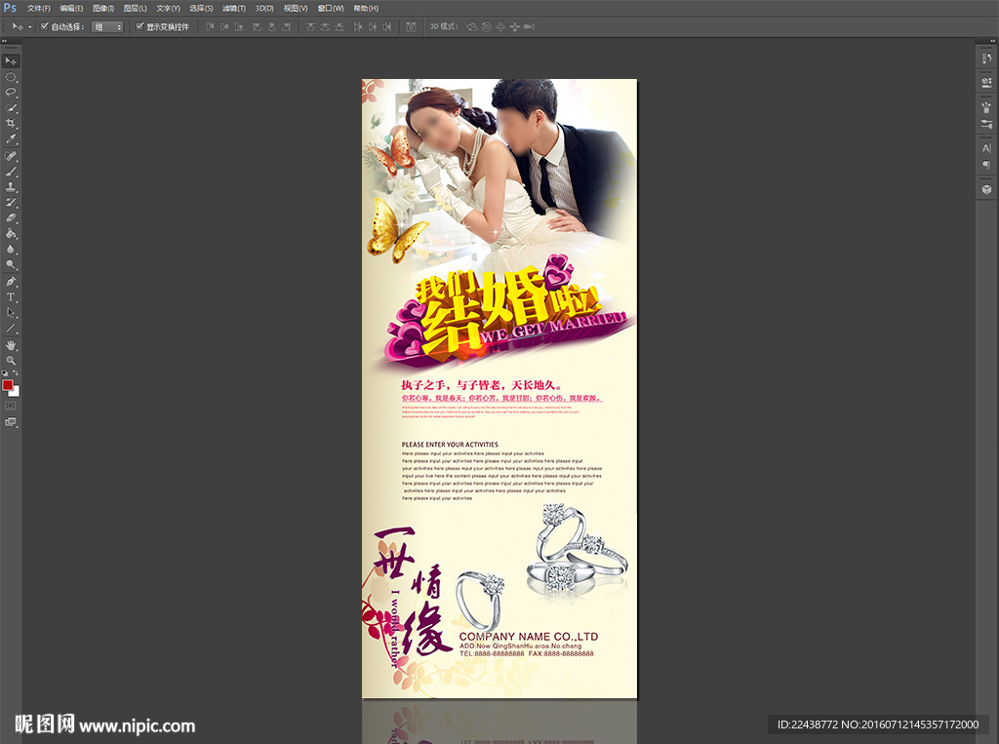Toggle the 显示变换控件 checkbox
The width and height of the screenshot is (999, 744).
140,26
